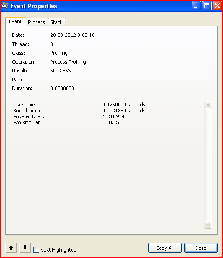Image resolution: width=223 pixels, height=258 pixels.
Task: Click the Copy All button
Action: (165, 248)
